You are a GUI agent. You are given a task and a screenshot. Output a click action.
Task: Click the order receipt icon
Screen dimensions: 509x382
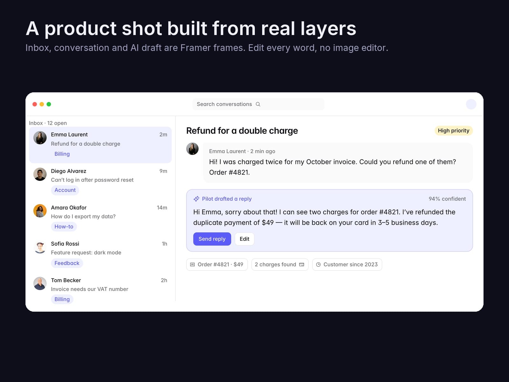click(192, 265)
